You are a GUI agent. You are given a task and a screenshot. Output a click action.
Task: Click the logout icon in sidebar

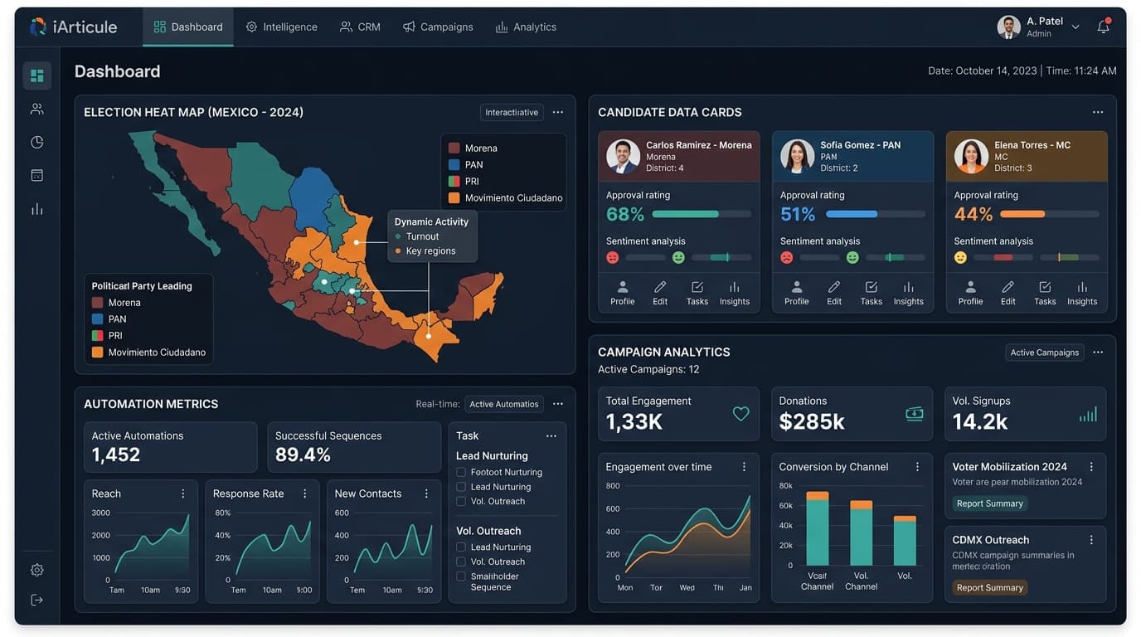click(x=36, y=600)
